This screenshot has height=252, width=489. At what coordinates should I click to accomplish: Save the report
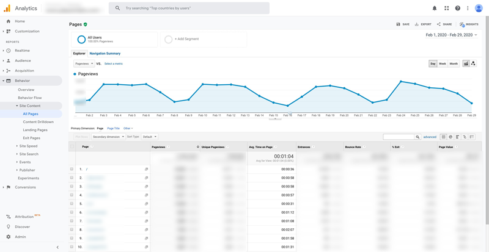click(x=403, y=24)
